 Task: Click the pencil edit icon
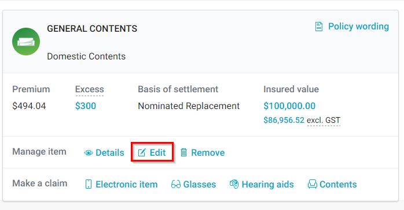pos(142,152)
